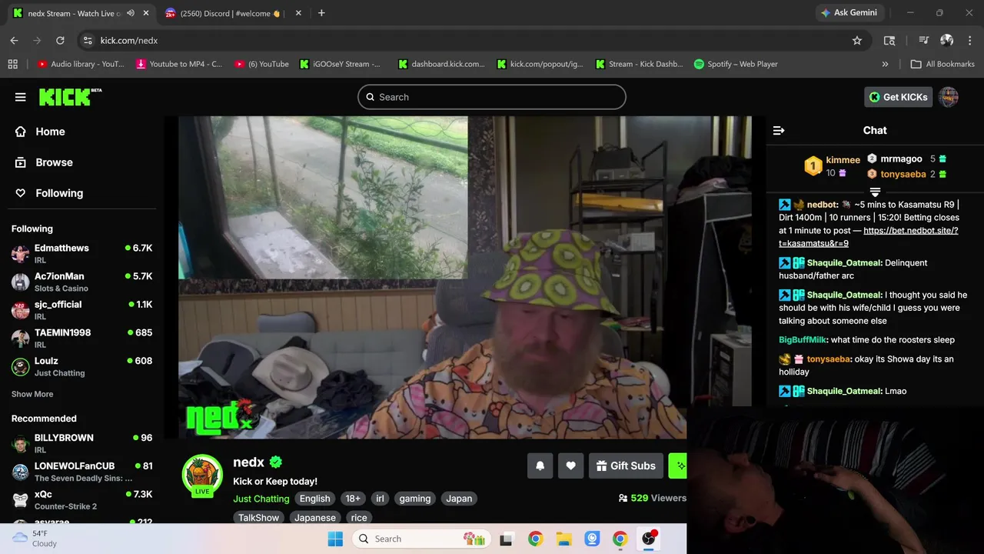
Task: Open the media controls toolbar icon
Action: point(924,41)
